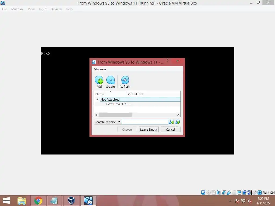275x206 pixels.
Task: Click the hard disk status bar icon
Action: click(x=203, y=193)
